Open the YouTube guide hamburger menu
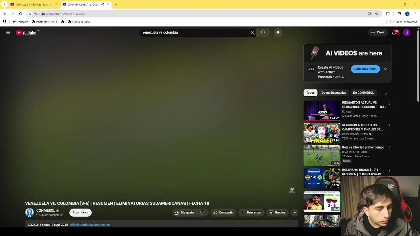This screenshot has width=420, height=236. 8,32
